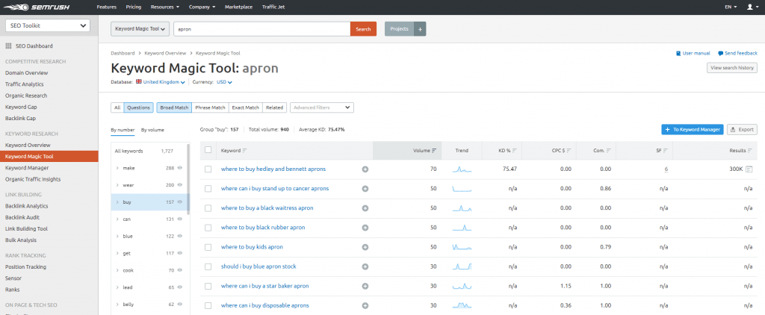
Task: Switch to By volume tab
Action: 152,130
